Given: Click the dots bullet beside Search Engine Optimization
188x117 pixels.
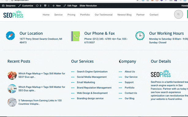Looking at the screenshot, I should pos(73,72).
